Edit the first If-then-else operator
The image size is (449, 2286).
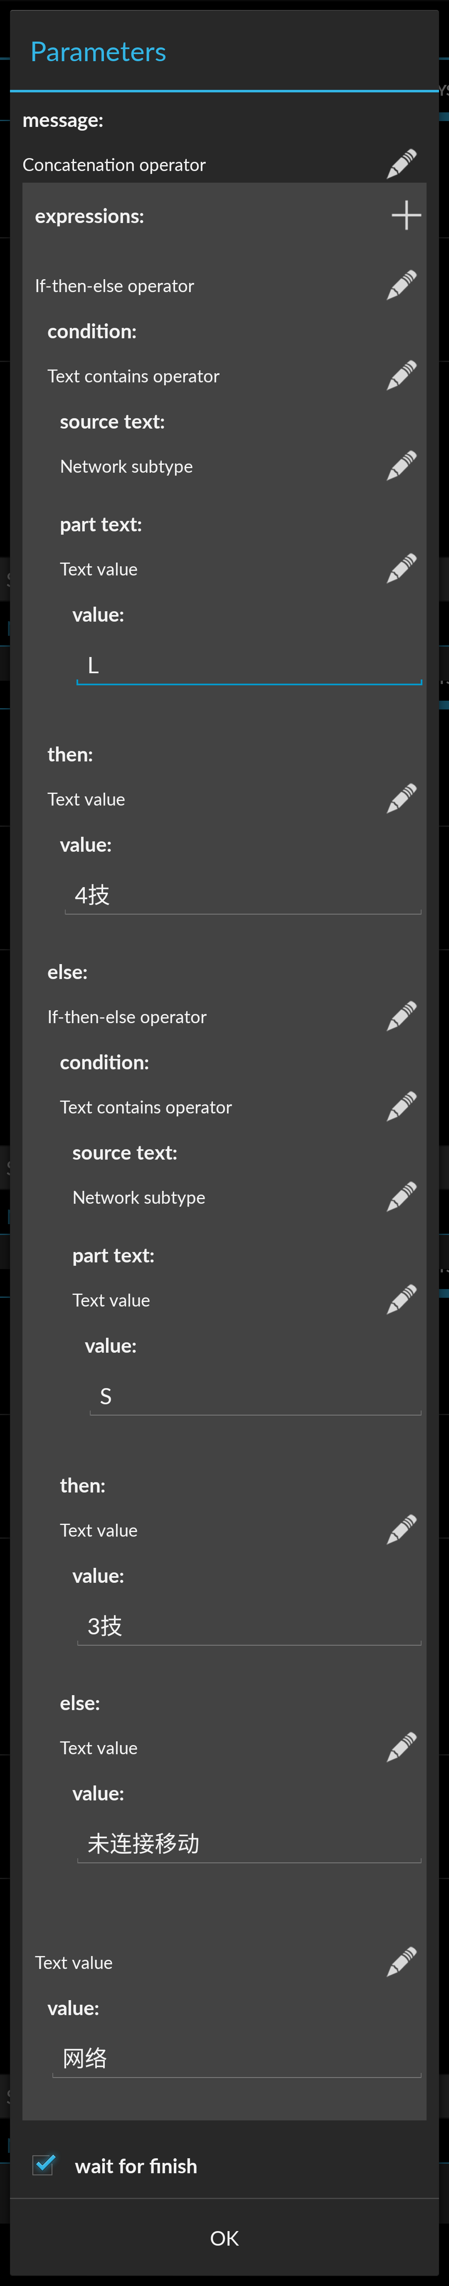(401, 284)
